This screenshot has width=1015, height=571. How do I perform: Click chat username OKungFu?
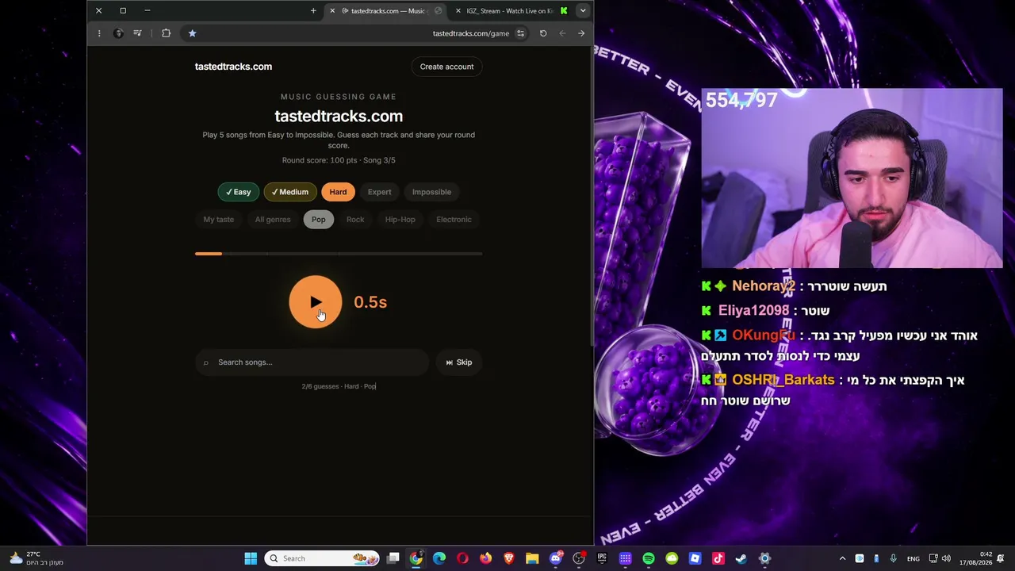pos(763,335)
